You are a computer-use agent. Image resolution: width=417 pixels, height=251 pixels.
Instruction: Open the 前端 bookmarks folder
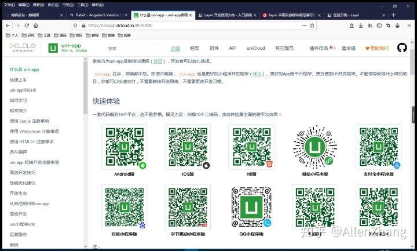tap(108, 35)
